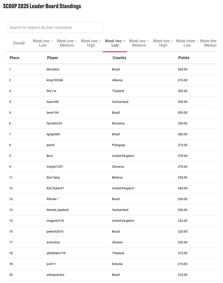The width and height of the screenshot is (223, 283).
Task: Select thereal_topdeck in the standings
Action: 57,210
